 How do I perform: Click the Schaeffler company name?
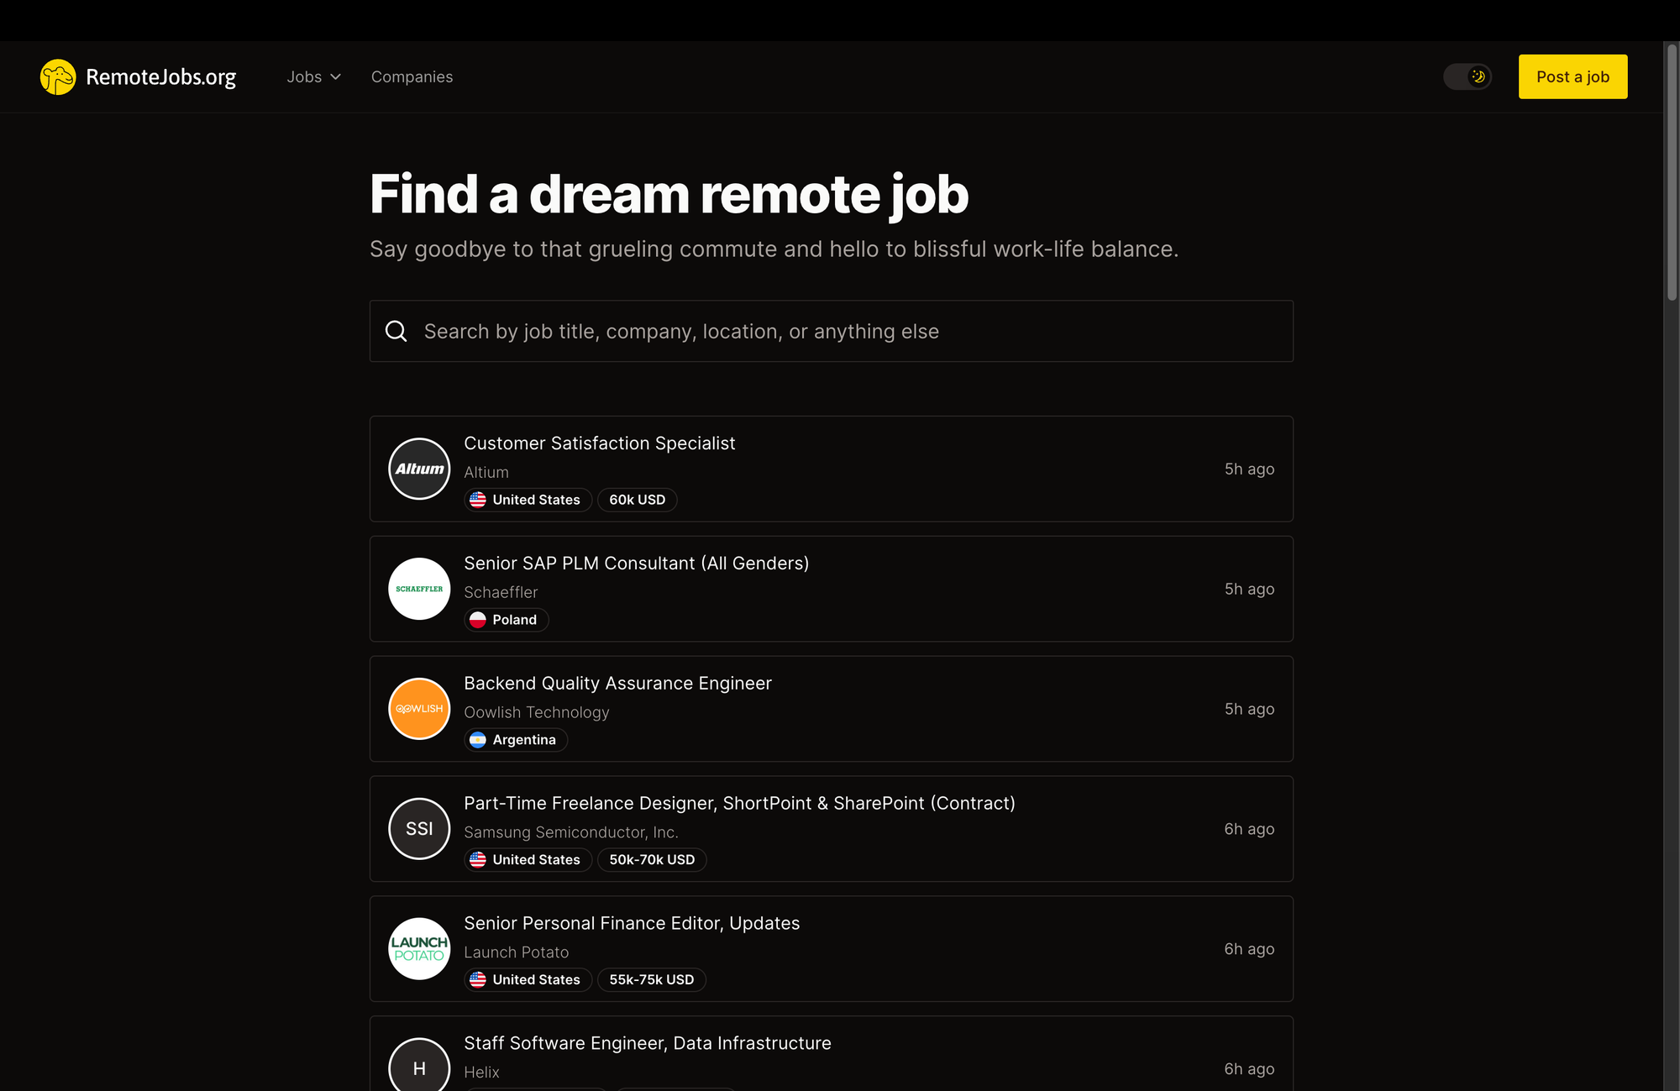(x=501, y=593)
